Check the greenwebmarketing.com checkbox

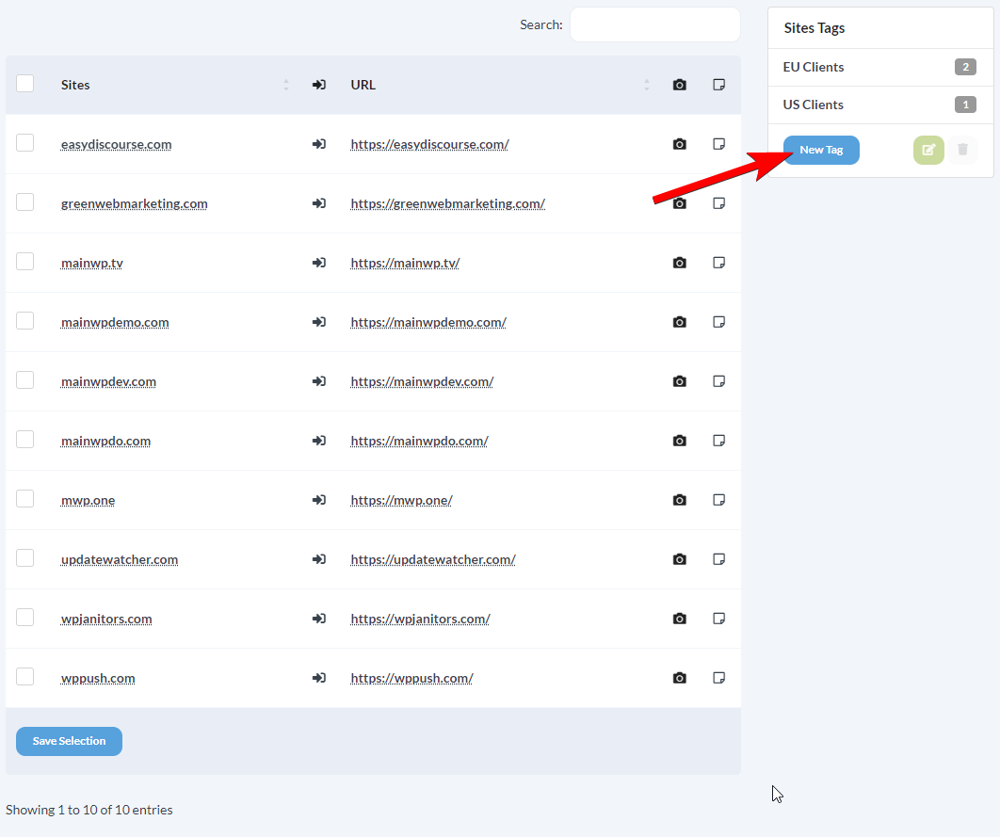pos(24,202)
